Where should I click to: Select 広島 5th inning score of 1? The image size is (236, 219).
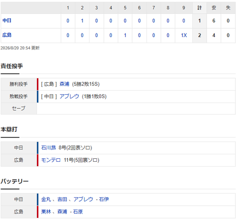(x=125, y=35)
